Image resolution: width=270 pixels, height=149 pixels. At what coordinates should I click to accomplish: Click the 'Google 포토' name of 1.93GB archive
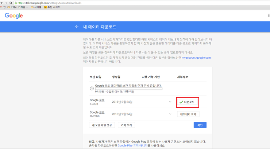pyautogui.click(x=97, y=100)
